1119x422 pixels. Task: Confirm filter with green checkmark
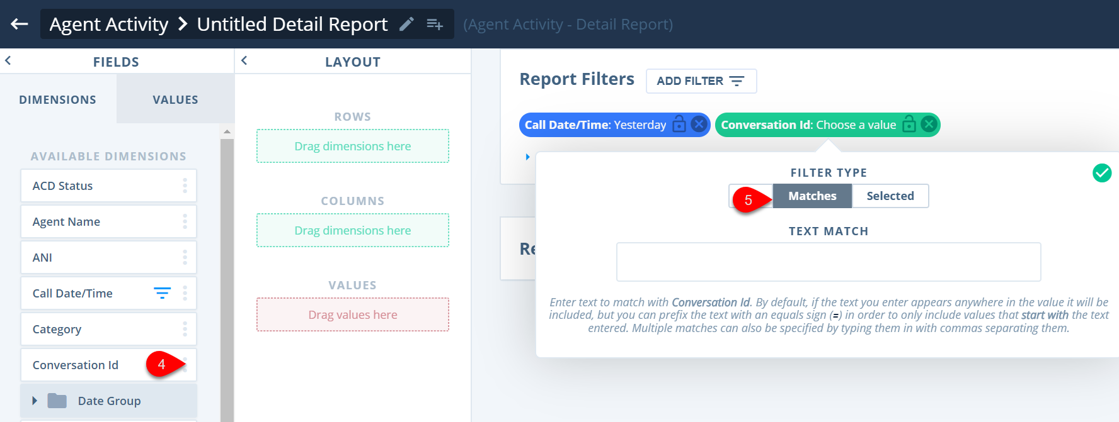tap(1102, 172)
